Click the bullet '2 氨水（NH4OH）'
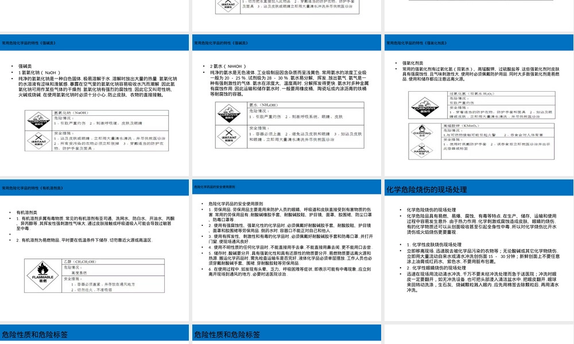The width and height of the screenshot is (574, 344). click(228, 66)
